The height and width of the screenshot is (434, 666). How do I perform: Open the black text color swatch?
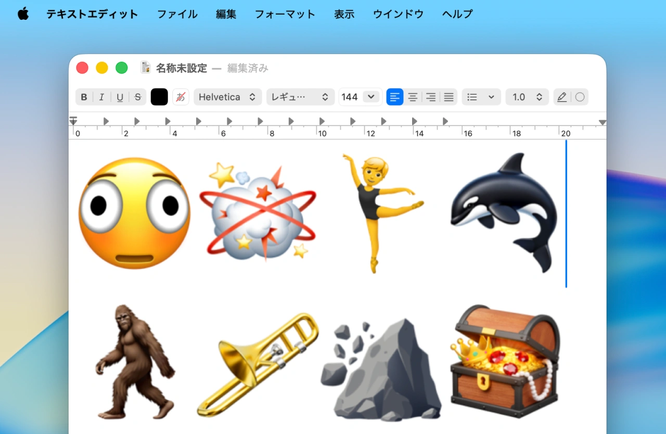pos(159,97)
